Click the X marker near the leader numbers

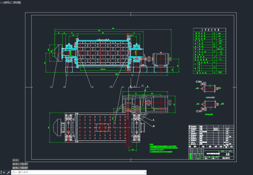click(142, 86)
